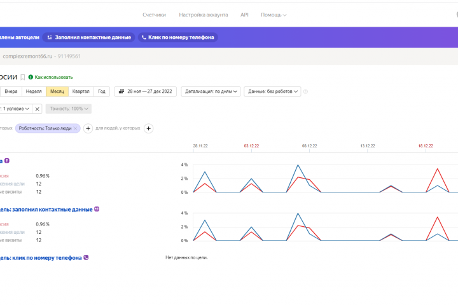The width and height of the screenshot is (458, 305).
Task: Remove 'Роботность: Только люди' filter via X
Action: click(75, 128)
